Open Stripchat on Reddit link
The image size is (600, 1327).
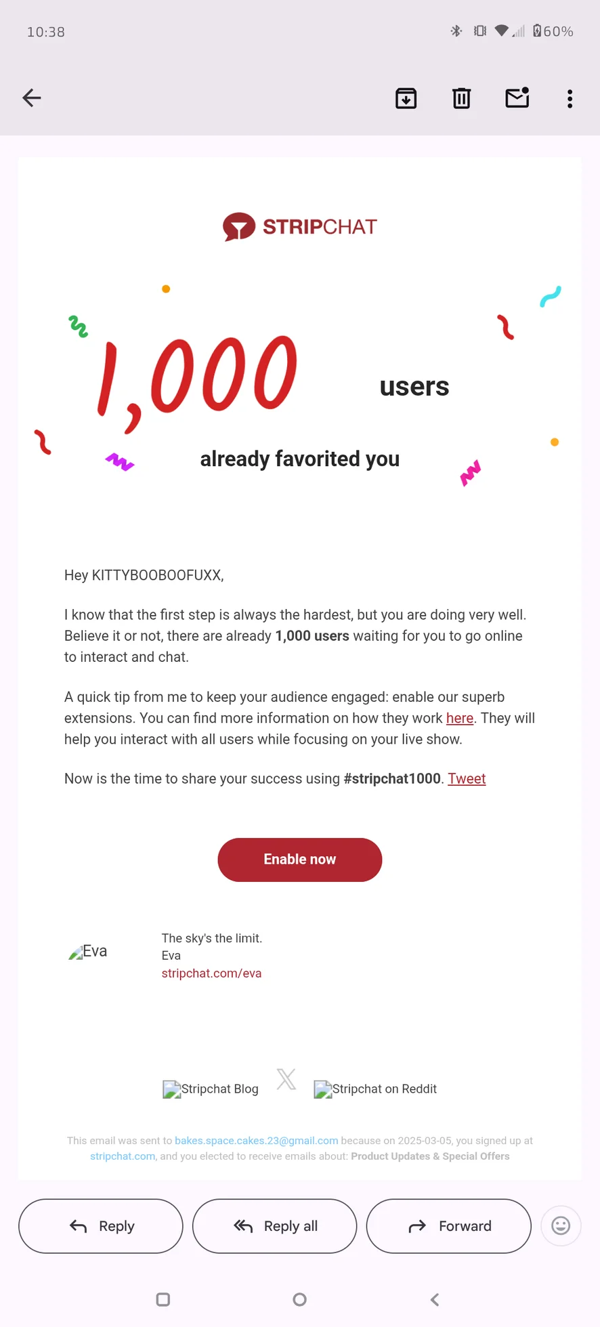pyautogui.click(x=375, y=1089)
